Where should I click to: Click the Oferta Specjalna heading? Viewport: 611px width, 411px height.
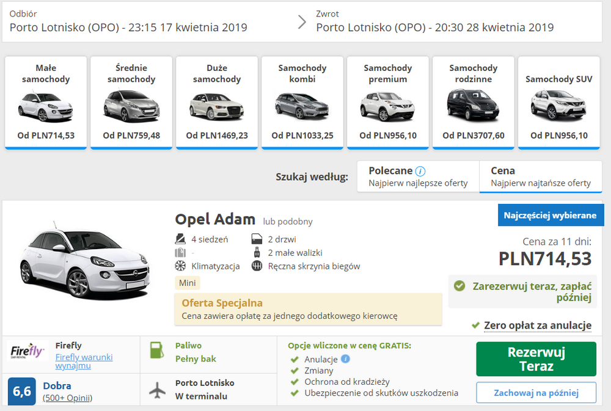222,303
